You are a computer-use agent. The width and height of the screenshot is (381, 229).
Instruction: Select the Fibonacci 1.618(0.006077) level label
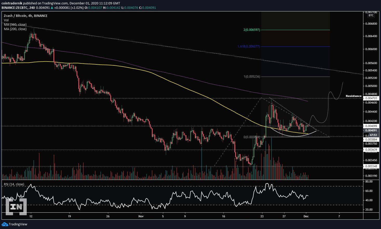coord(249,47)
